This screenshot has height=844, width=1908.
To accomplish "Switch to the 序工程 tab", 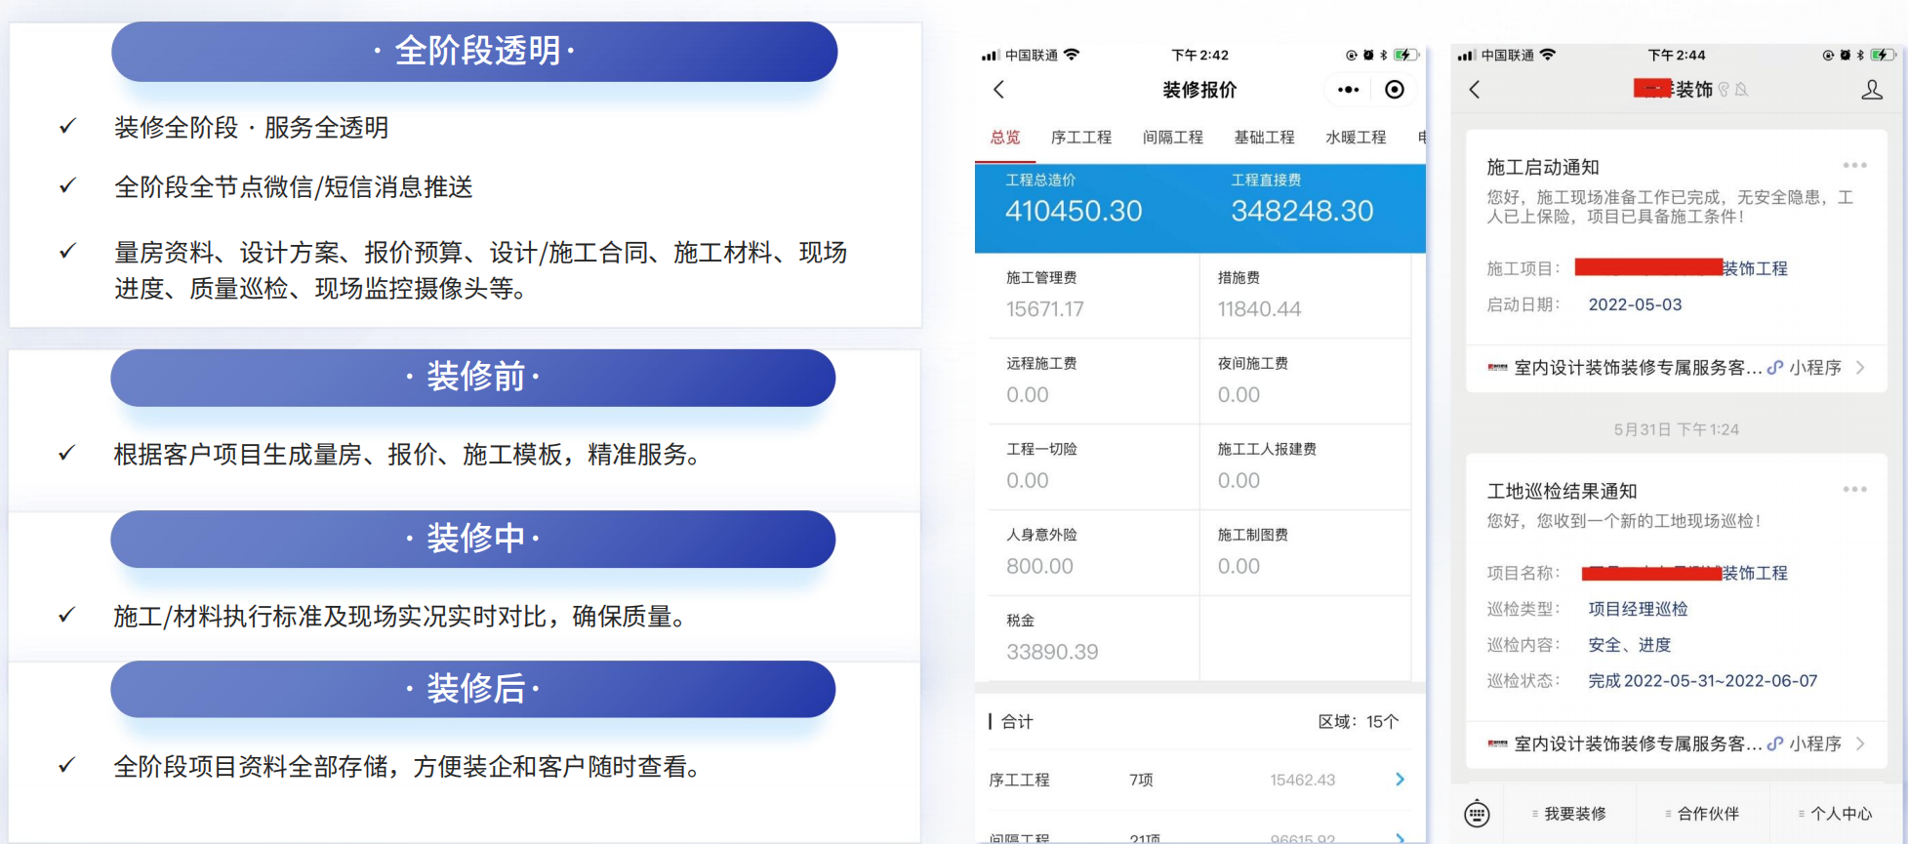I will point(1080,138).
